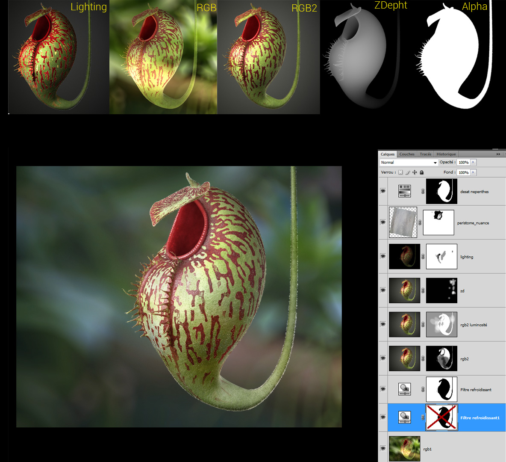
Task: Select the rgb2 luminosité layer mask thumbnail
Action: tap(441, 324)
